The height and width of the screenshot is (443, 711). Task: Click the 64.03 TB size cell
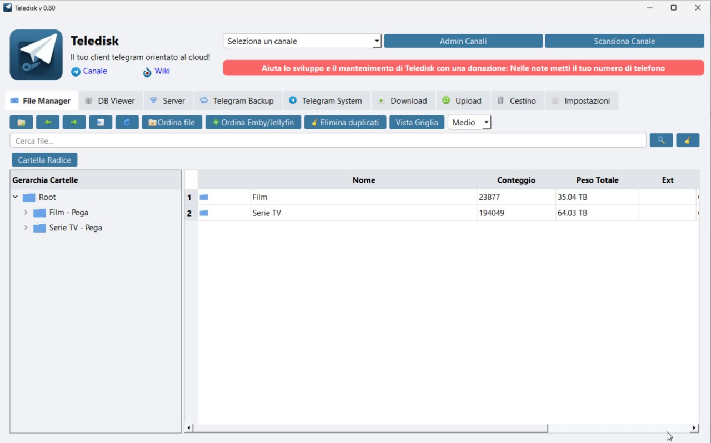tap(597, 213)
